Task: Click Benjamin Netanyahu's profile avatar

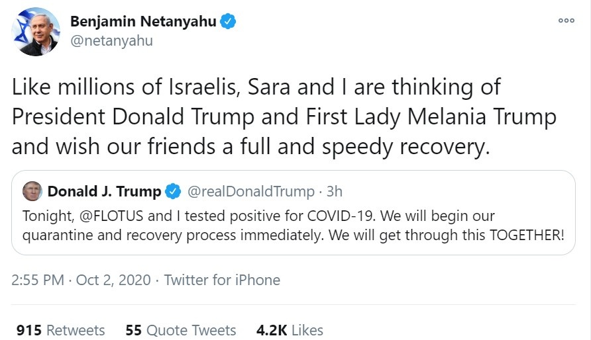Action: click(36, 32)
